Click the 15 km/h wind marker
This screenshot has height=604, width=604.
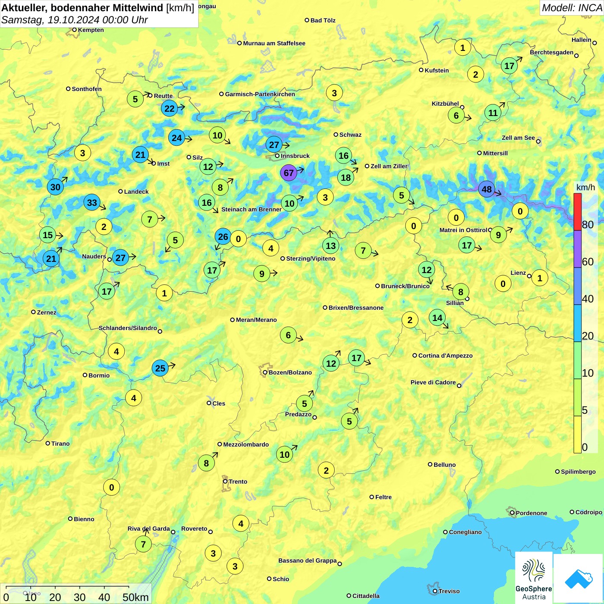point(48,235)
